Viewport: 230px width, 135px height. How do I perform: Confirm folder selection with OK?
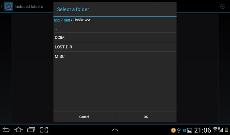pos(146,117)
